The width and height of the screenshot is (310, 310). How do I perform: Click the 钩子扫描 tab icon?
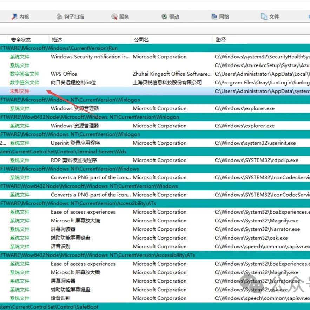click(x=59, y=17)
